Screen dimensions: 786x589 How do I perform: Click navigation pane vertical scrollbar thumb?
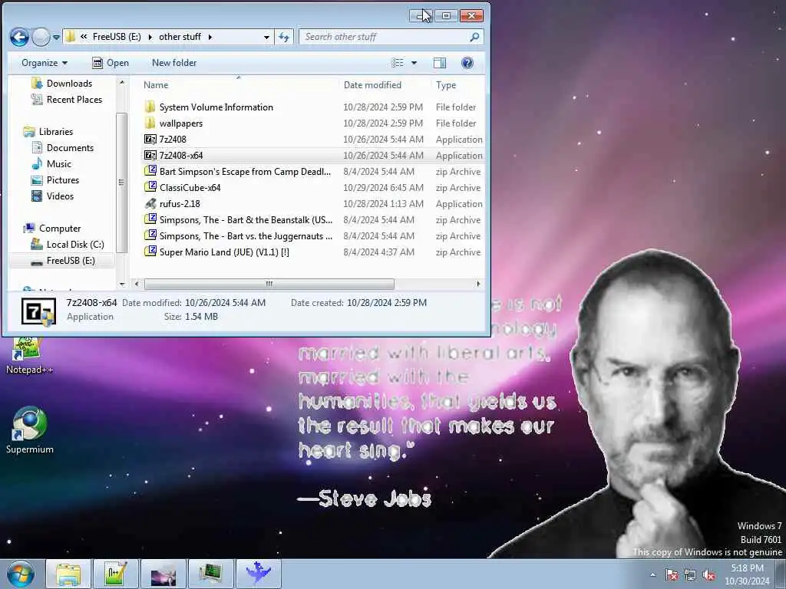point(121,183)
